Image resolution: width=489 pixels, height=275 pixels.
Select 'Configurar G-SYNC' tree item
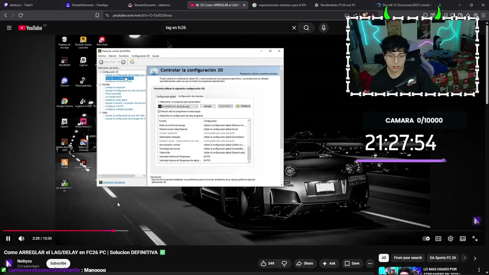tap(113, 106)
